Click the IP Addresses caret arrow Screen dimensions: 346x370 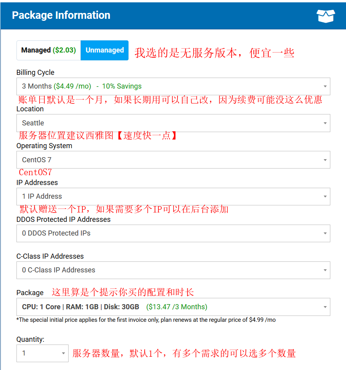point(325,197)
